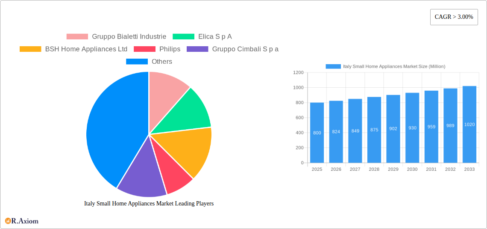Click the 2033 bar showing 1020
487x229 pixels.
pos(469,125)
